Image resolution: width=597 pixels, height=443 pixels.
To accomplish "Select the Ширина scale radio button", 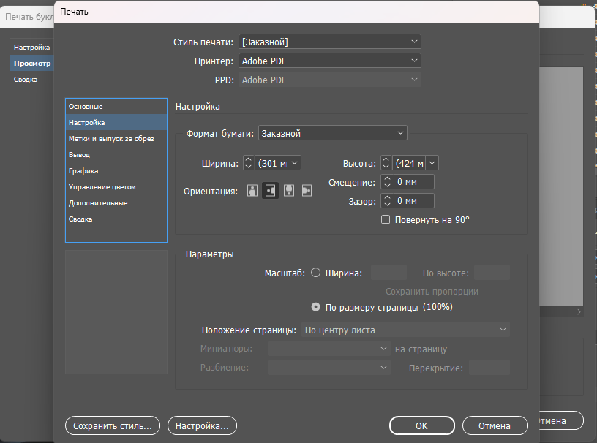I will tap(316, 273).
